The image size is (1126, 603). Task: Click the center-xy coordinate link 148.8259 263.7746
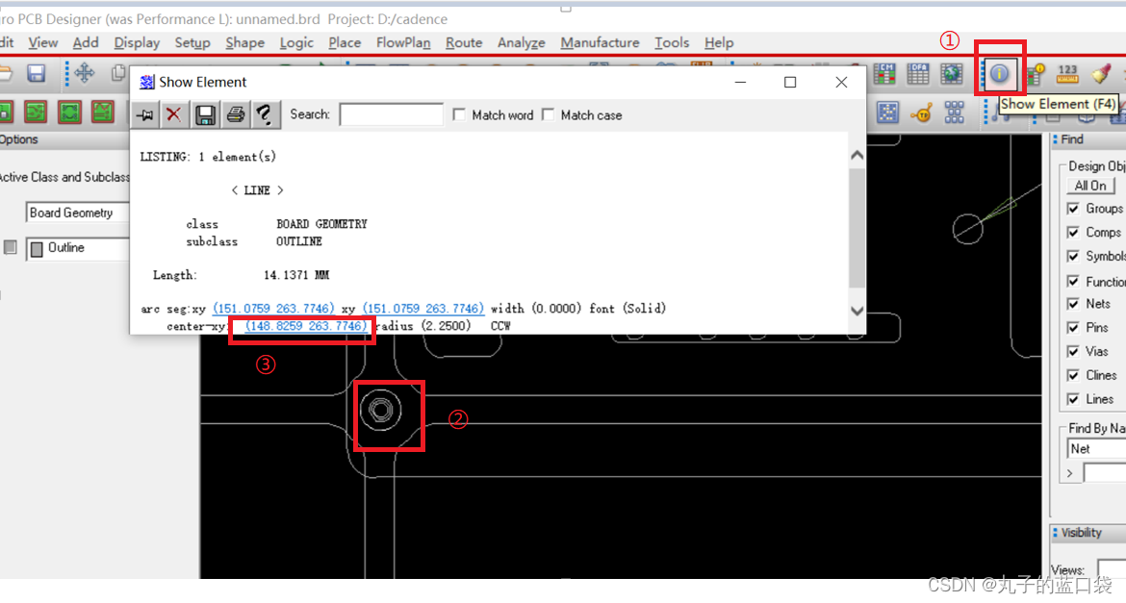306,326
